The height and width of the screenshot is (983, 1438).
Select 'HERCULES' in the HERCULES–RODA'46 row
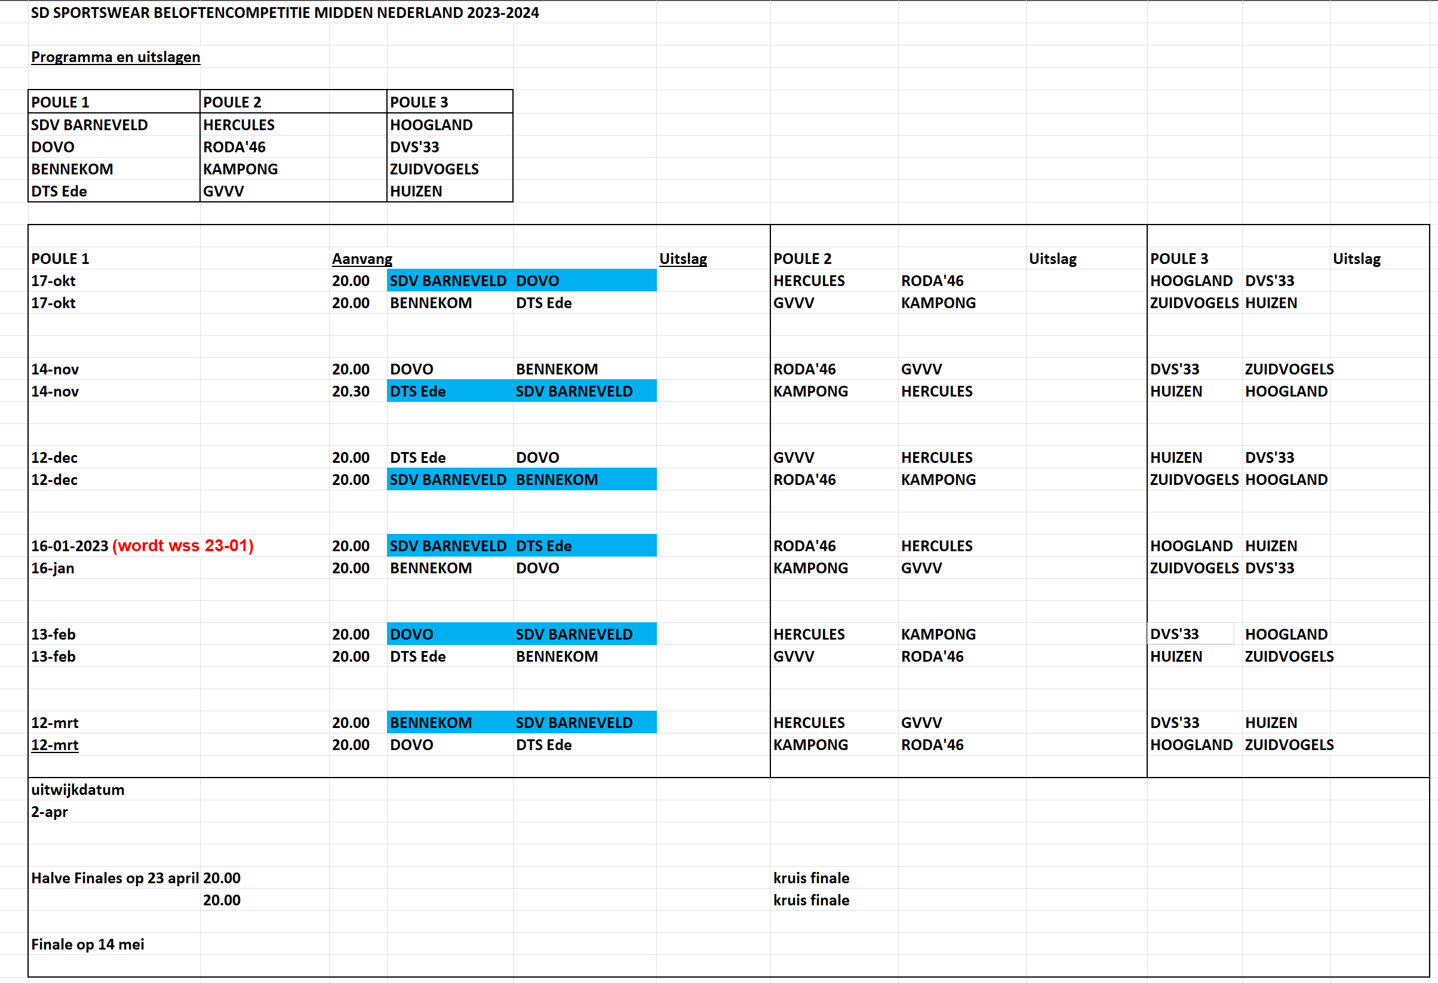(809, 281)
